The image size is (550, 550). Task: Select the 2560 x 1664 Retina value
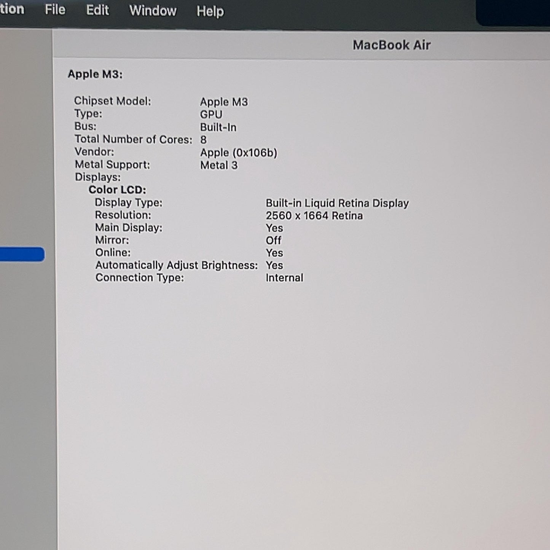[314, 216]
